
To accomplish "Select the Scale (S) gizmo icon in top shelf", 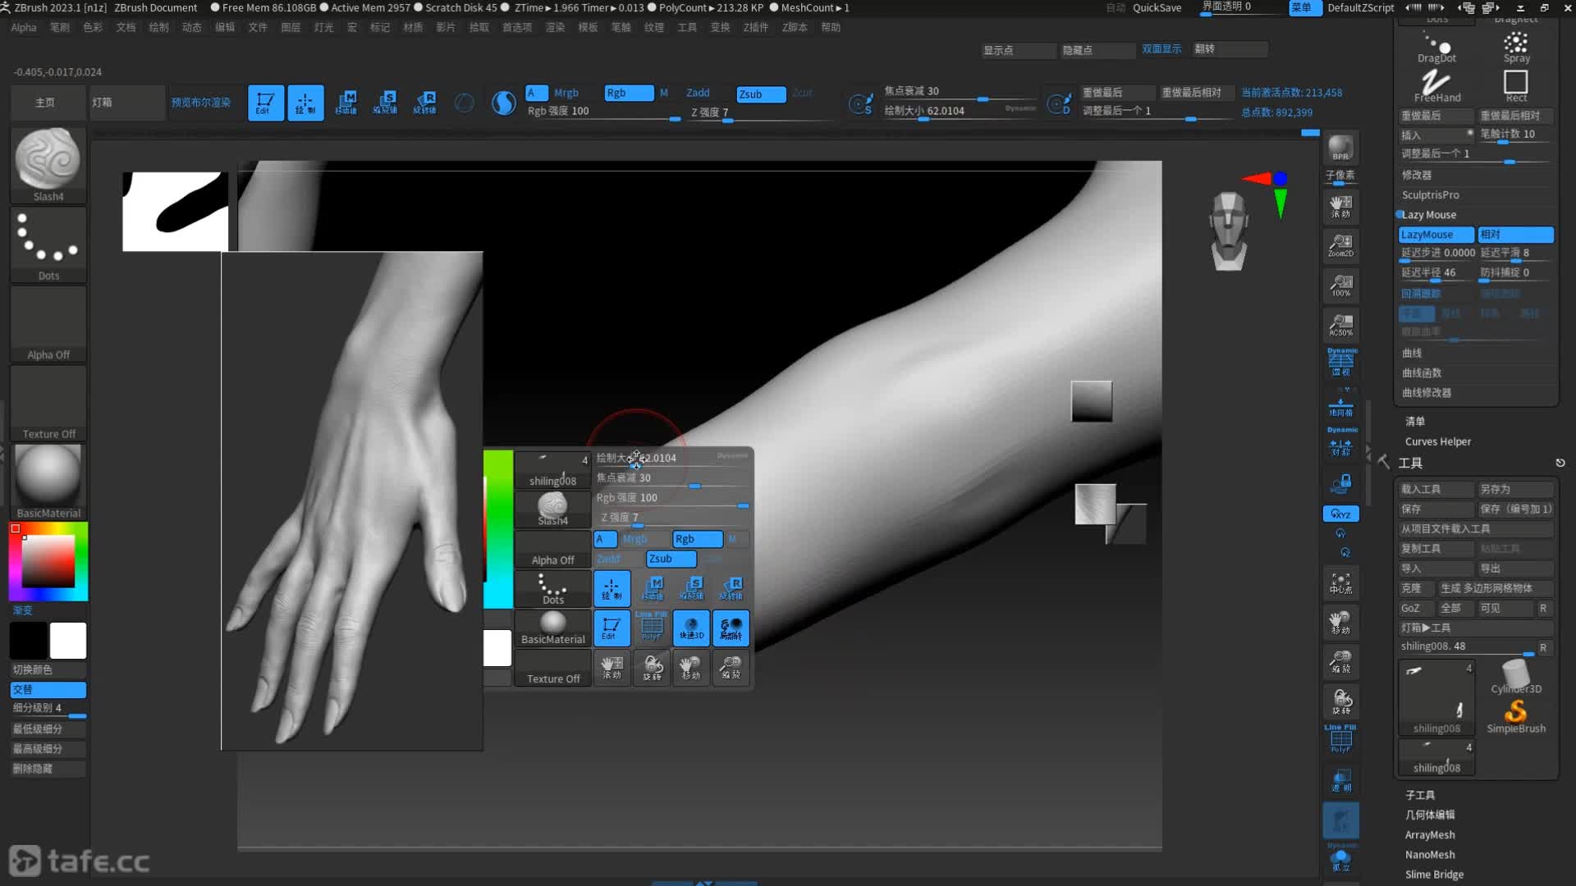I will pos(385,103).
